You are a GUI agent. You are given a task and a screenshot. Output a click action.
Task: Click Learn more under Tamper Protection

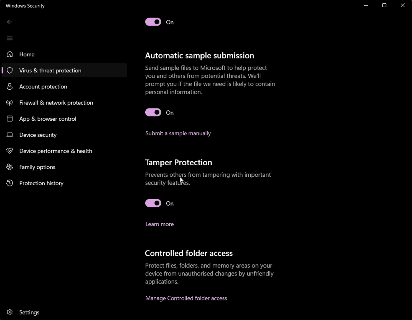[x=159, y=224]
